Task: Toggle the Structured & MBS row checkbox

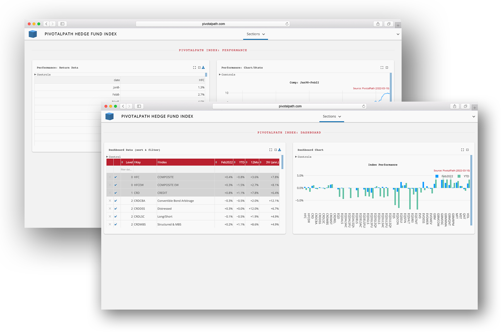Action: point(116,224)
